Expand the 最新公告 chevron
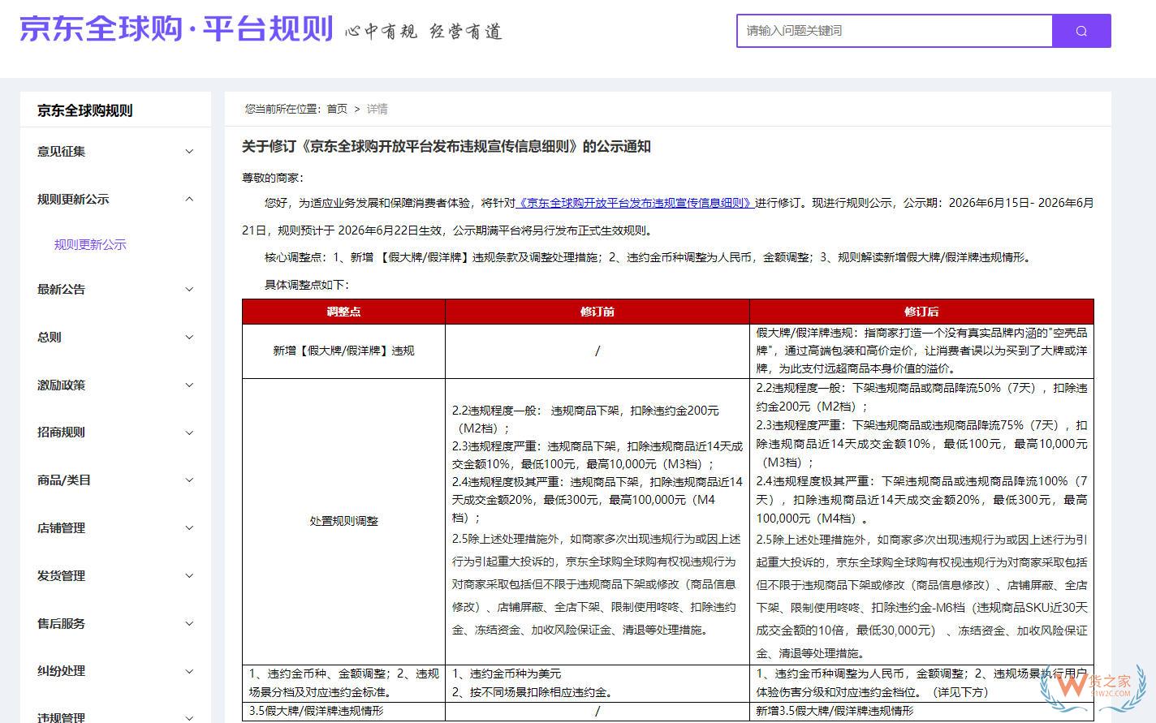The width and height of the screenshot is (1156, 723). coord(189,290)
